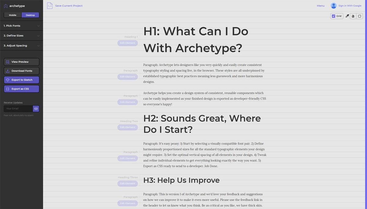Expand the '3. Adjust Spacing' section
The height and width of the screenshot is (209, 367).
tap(21, 45)
